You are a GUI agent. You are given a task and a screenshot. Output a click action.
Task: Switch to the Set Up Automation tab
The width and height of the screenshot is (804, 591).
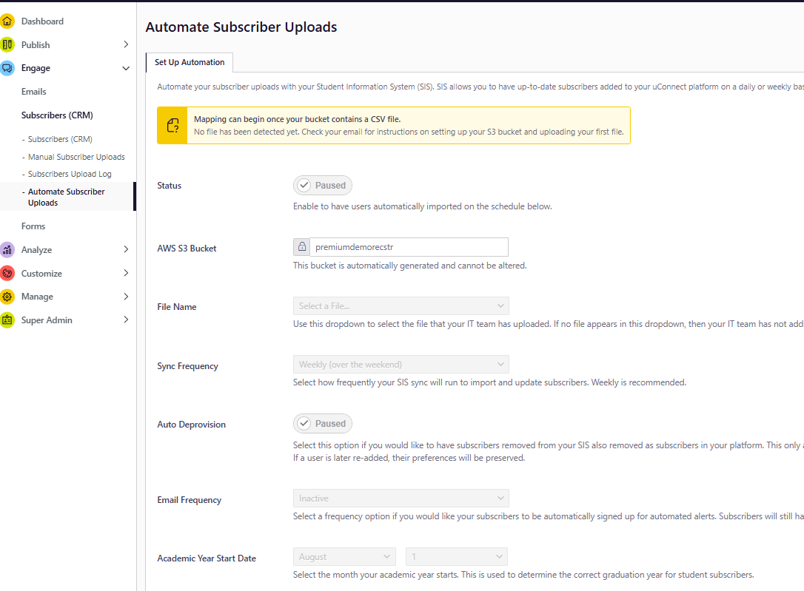point(189,62)
